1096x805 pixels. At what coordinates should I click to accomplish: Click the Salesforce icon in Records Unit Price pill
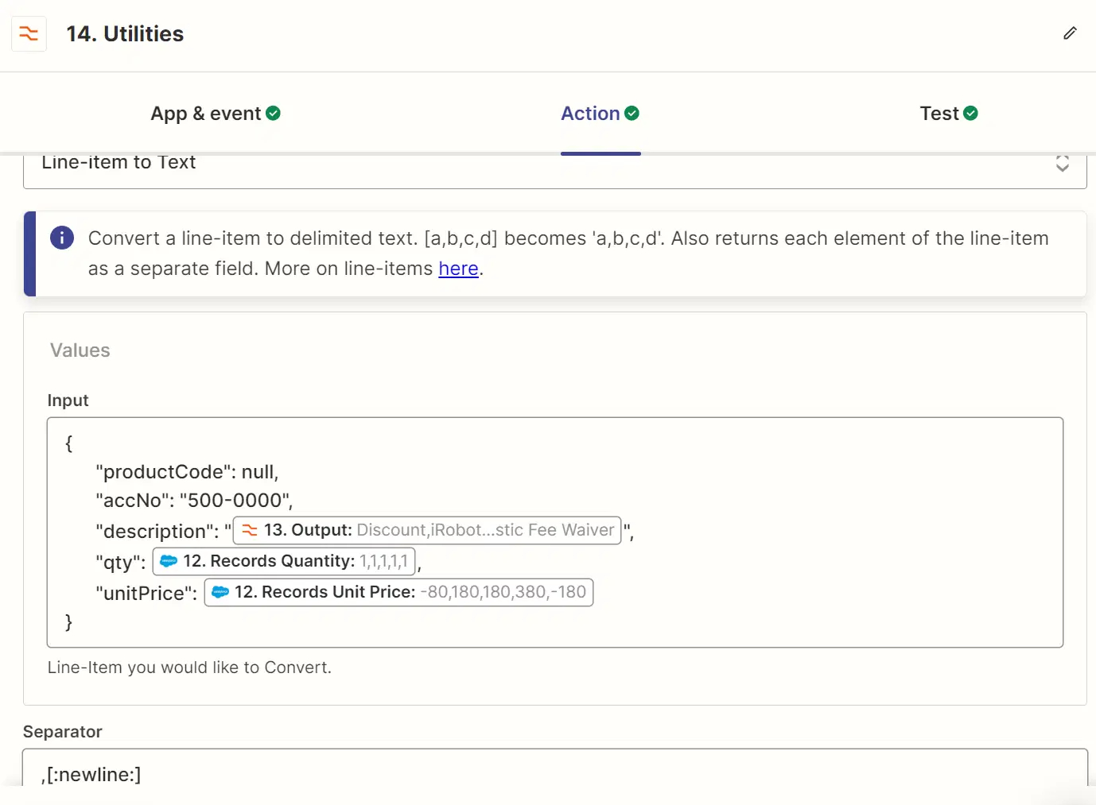[x=220, y=592]
